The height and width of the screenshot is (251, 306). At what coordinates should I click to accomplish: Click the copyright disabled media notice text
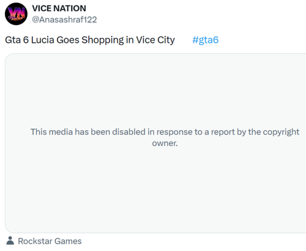(x=165, y=137)
